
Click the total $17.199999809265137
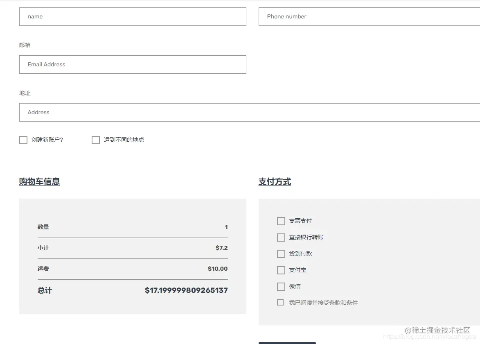(186, 290)
